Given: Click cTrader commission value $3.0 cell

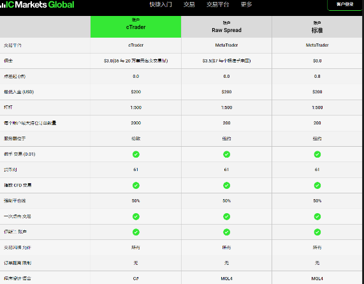Looking at the screenshot, I should click(x=136, y=61).
